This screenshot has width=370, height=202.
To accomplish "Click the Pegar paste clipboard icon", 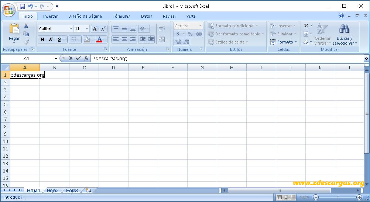I will point(14,29).
